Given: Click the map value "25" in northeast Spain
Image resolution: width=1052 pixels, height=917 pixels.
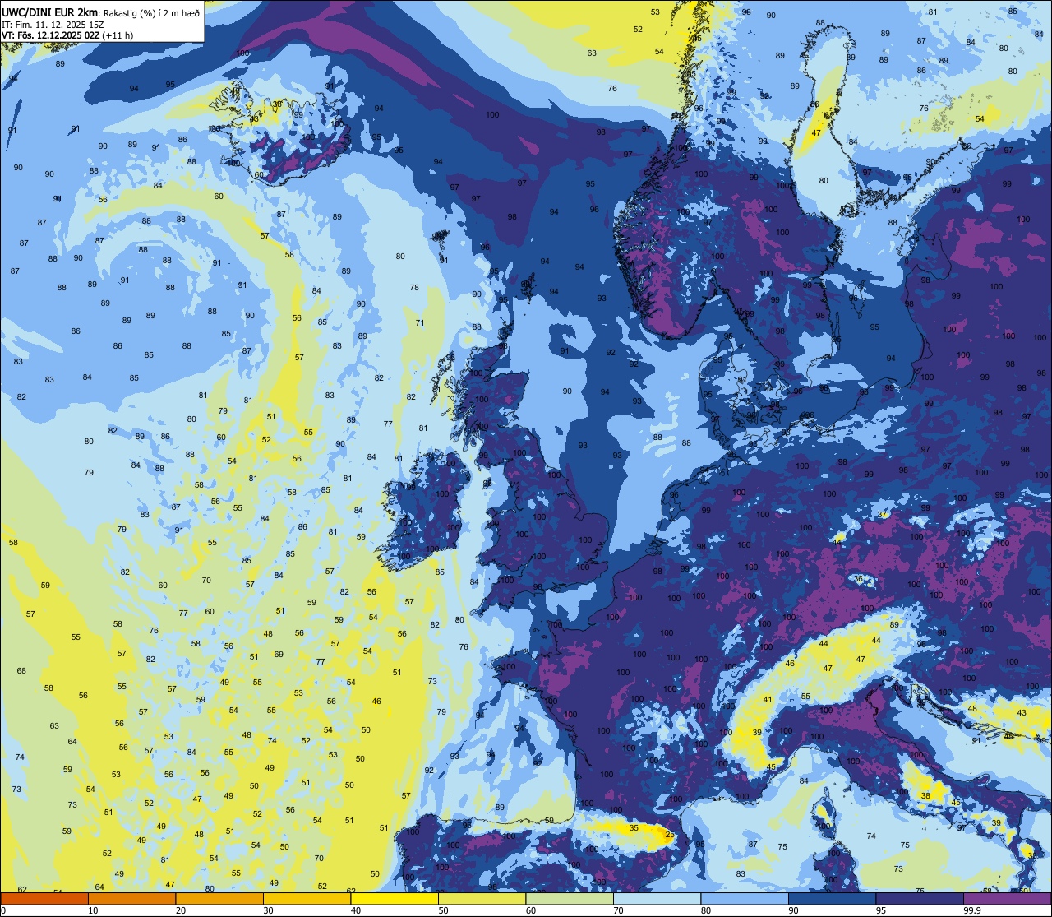Looking at the screenshot, I should click(x=670, y=836).
